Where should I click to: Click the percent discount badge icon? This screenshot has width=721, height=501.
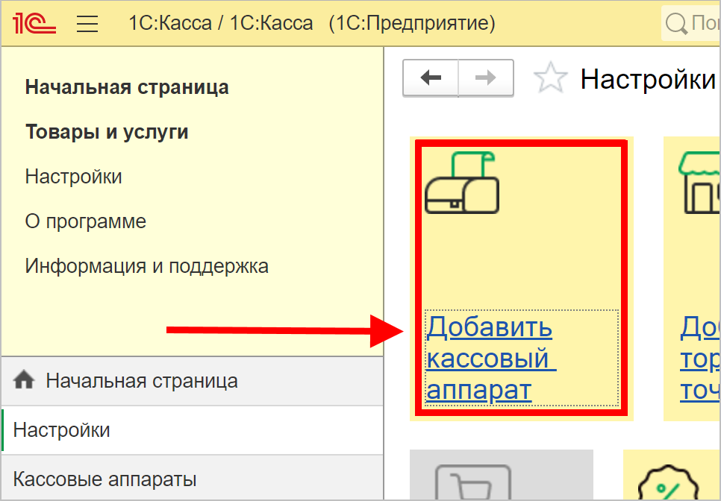[668, 483]
